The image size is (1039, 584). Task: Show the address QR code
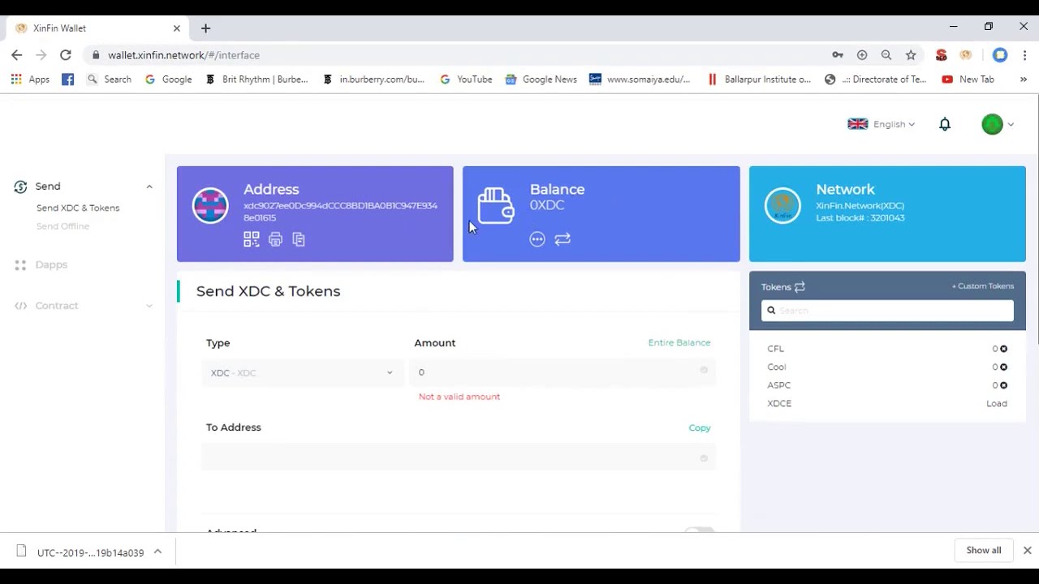click(252, 239)
